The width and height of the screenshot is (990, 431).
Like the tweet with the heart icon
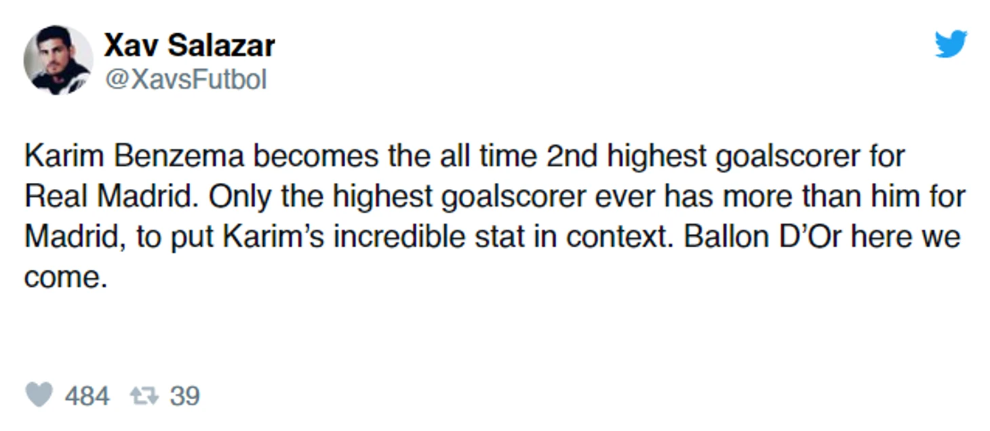(x=39, y=395)
